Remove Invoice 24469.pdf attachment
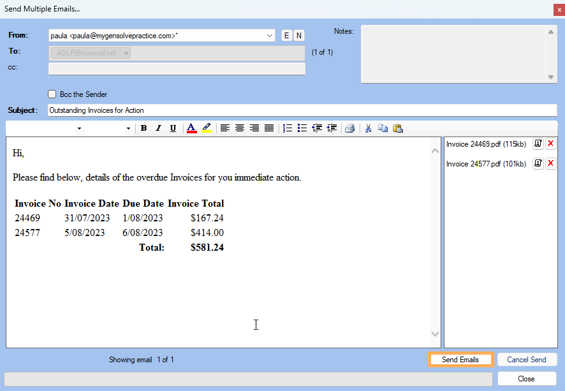This screenshot has height=391, width=565. [551, 144]
